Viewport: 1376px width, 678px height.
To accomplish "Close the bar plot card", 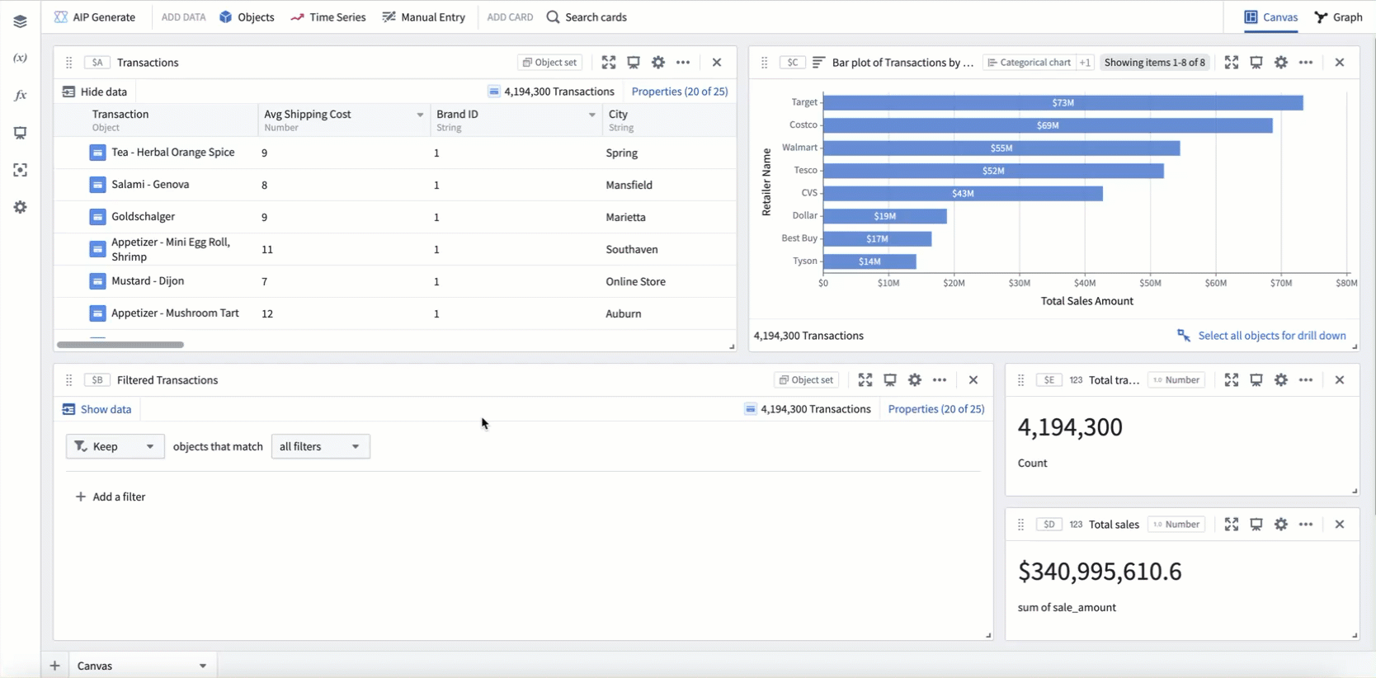I will (x=1340, y=63).
